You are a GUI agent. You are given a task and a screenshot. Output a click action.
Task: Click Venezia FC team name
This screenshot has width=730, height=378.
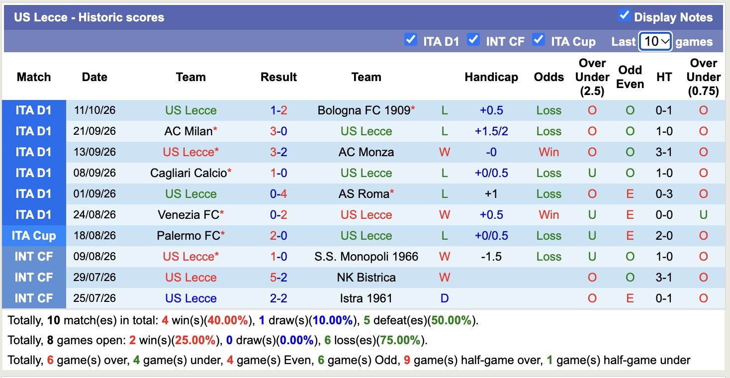click(188, 215)
